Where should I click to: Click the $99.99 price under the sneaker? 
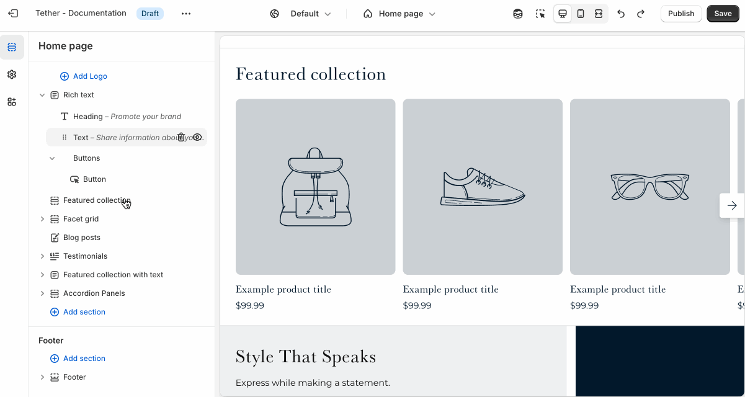pyautogui.click(x=417, y=306)
